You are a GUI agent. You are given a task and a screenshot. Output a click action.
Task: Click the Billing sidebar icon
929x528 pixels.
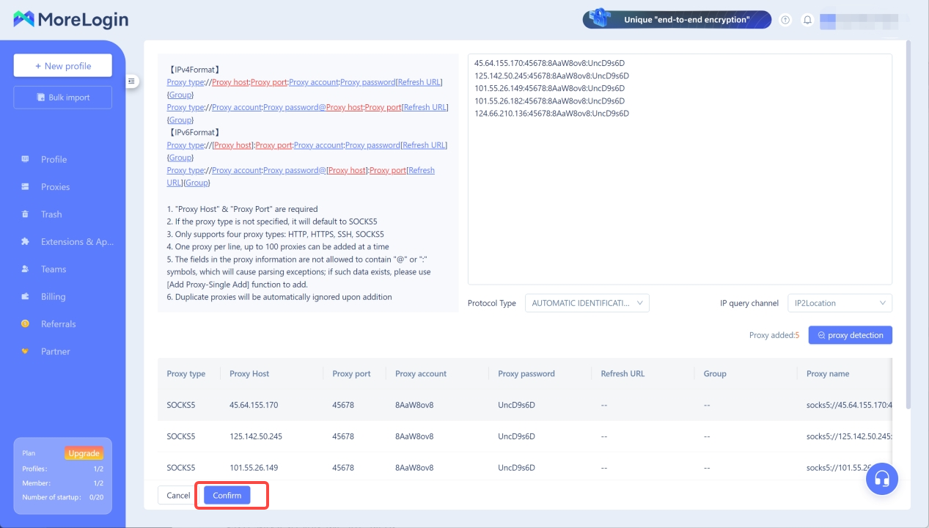pos(26,296)
